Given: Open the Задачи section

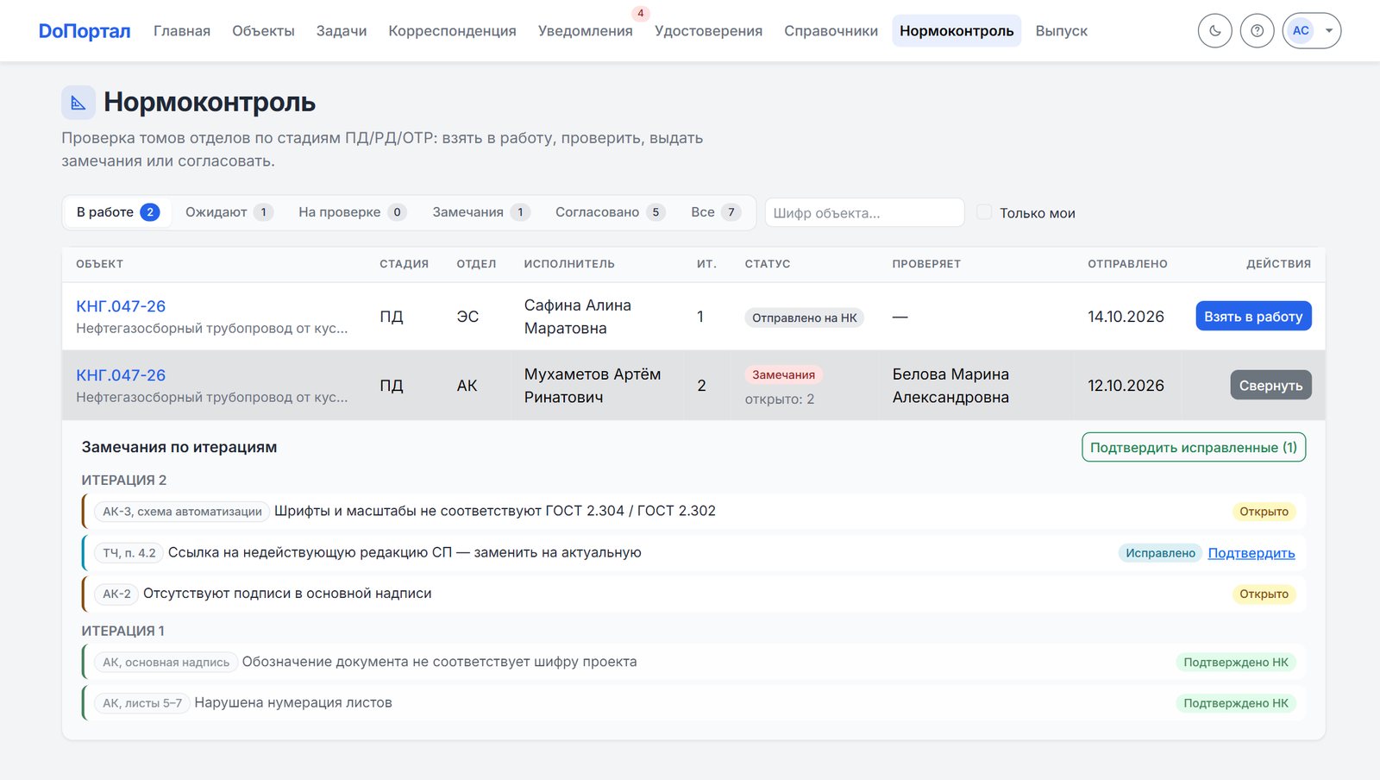Looking at the screenshot, I should coord(342,31).
